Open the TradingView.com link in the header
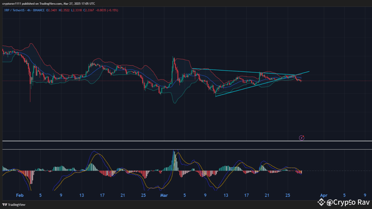372x209 pixels. pos(50,3)
